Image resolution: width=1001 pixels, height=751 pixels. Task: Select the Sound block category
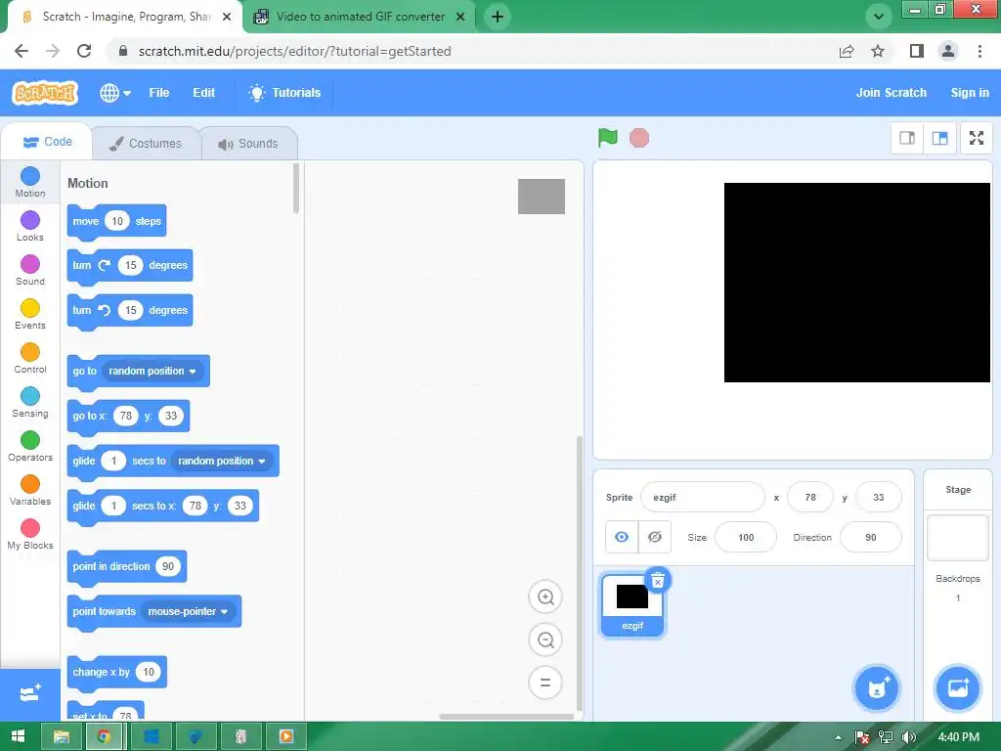(30, 270)
